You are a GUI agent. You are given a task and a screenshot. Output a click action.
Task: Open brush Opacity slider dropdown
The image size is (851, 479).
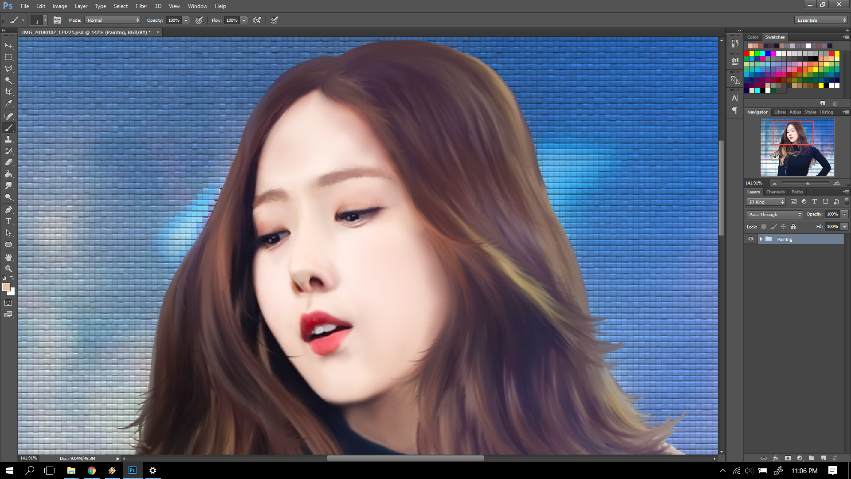click(x=186, y=20)
